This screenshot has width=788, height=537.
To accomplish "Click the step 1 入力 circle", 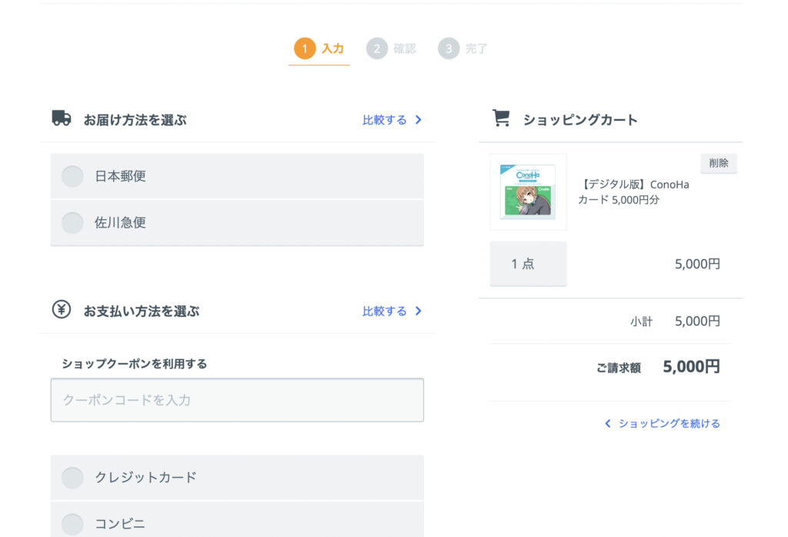I will (305, 48).
